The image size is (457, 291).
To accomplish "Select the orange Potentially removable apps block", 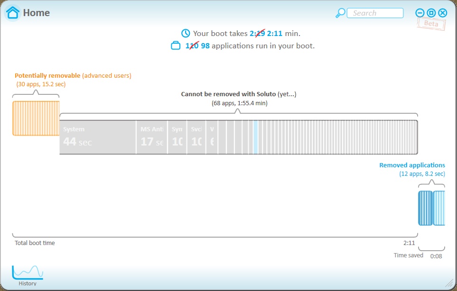I will tap(36, 118).
